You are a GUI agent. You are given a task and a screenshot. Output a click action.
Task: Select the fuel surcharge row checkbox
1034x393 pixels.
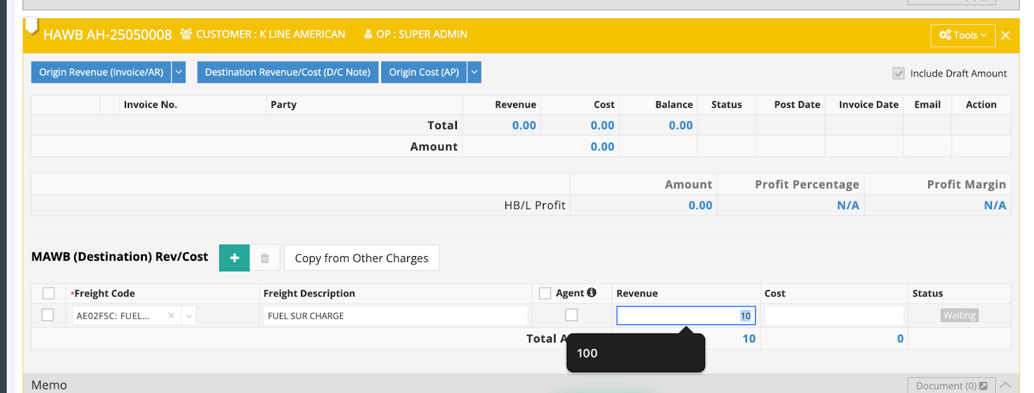[x=48, y=316]
